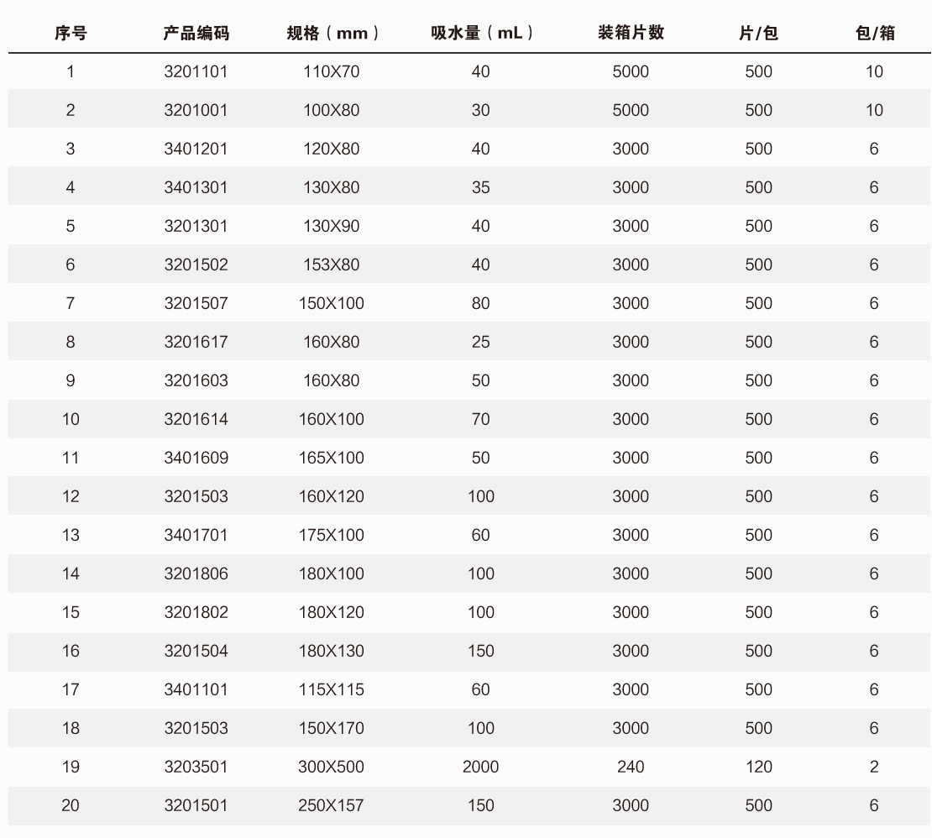Select the 规格（mm）column header
Image resolution: width=932 pixels, height=838 pixels.
(x=331, y=33)
